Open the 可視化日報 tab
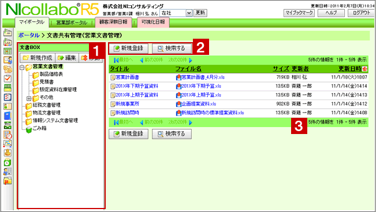This screenshot has width=376, height=212. click(x=153, y=22)
